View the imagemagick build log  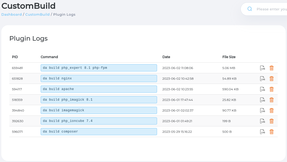pyautogui.click(x=263, y=110)
